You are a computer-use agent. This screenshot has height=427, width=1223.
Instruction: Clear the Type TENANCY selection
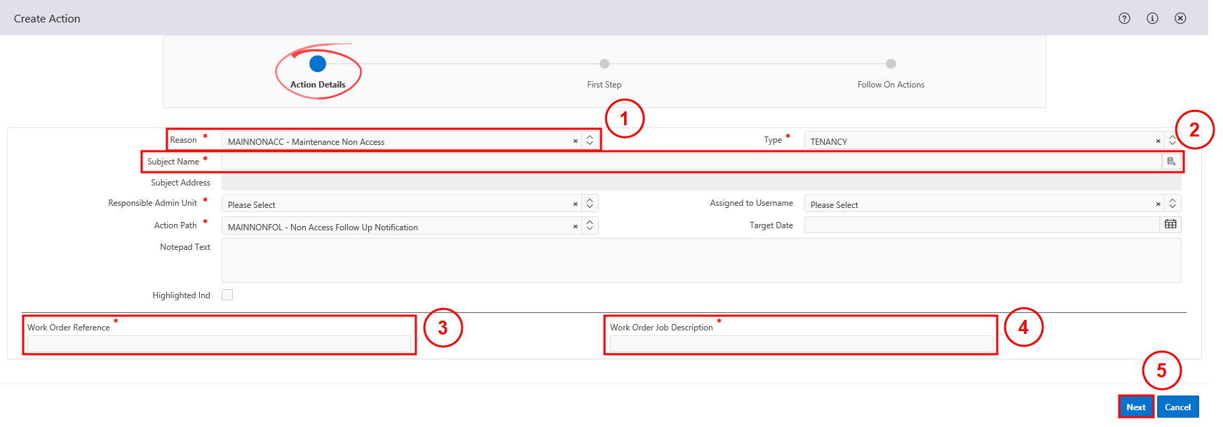tap(1158, 141)
